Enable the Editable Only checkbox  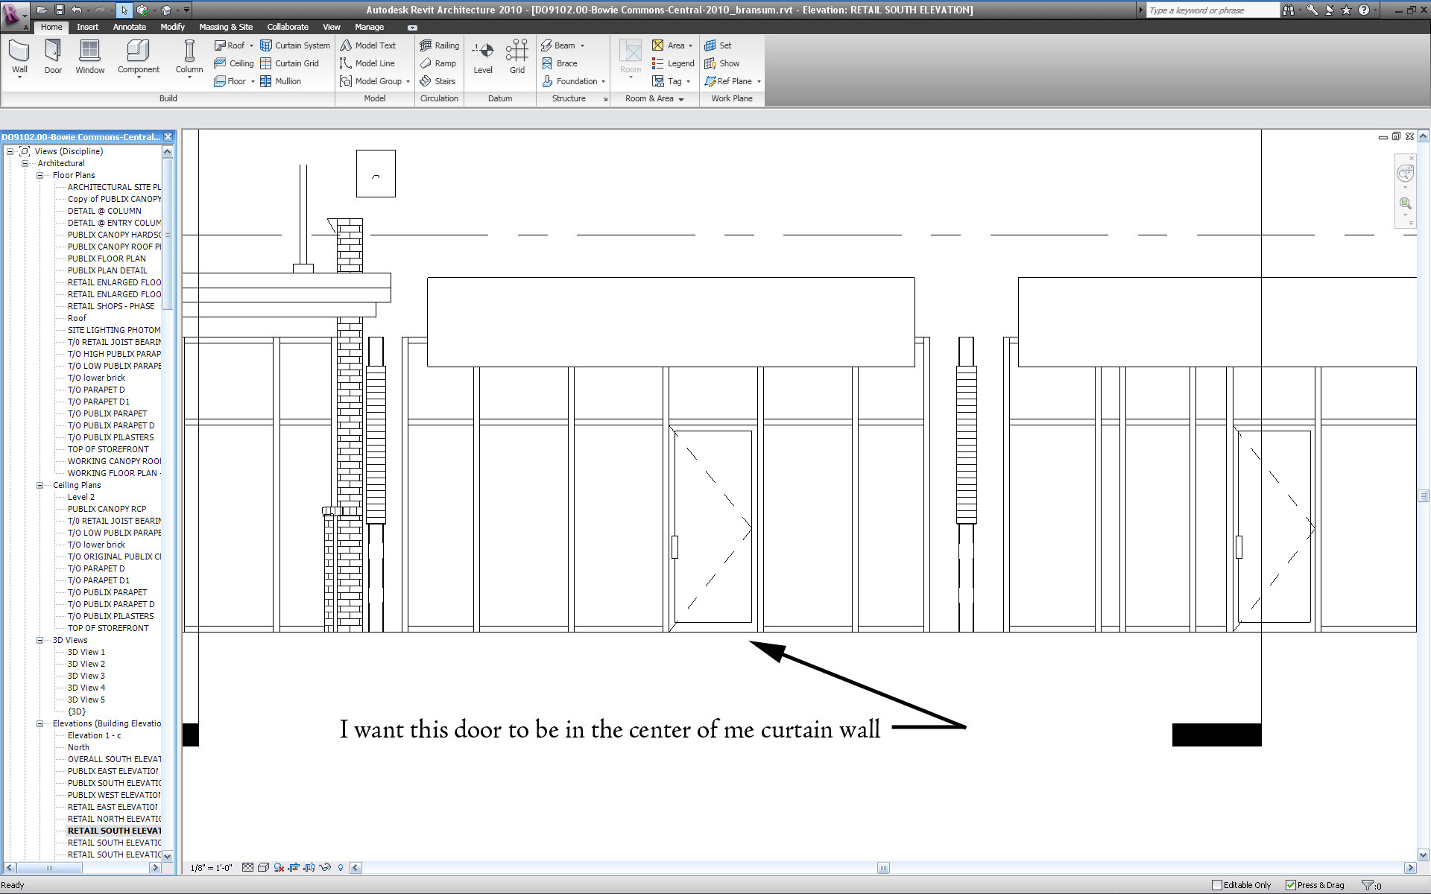point(1217,885)
